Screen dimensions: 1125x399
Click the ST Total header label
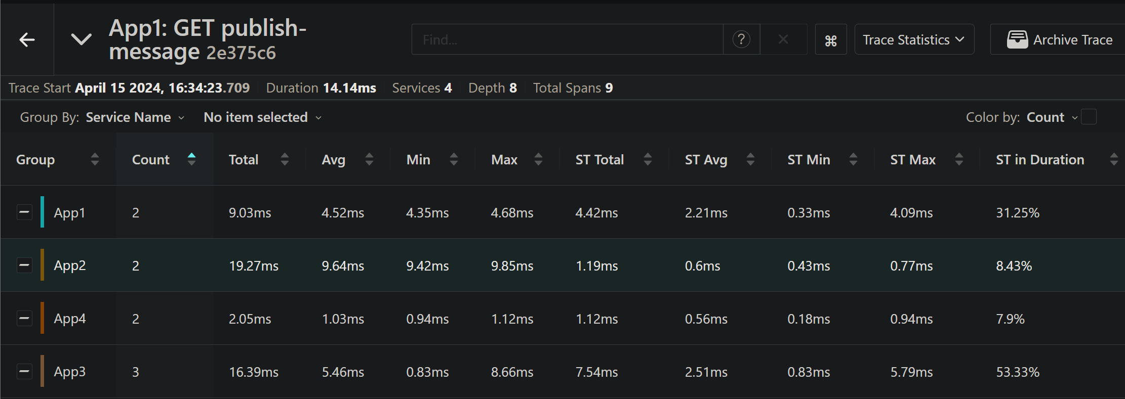coord(599,160)
